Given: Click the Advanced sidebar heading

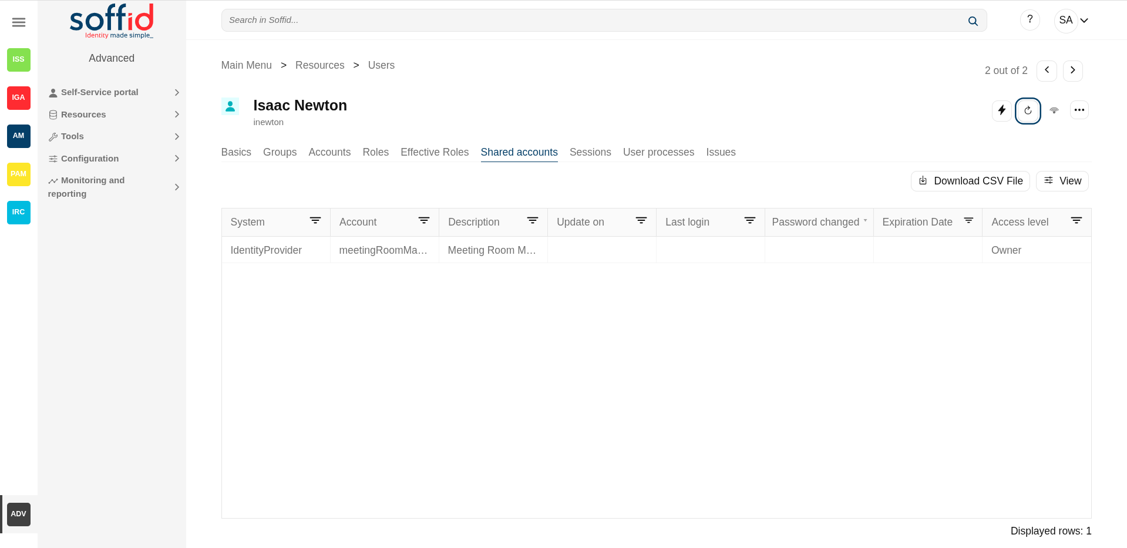Looking at the screenshot, I should (x=112, y=58).
